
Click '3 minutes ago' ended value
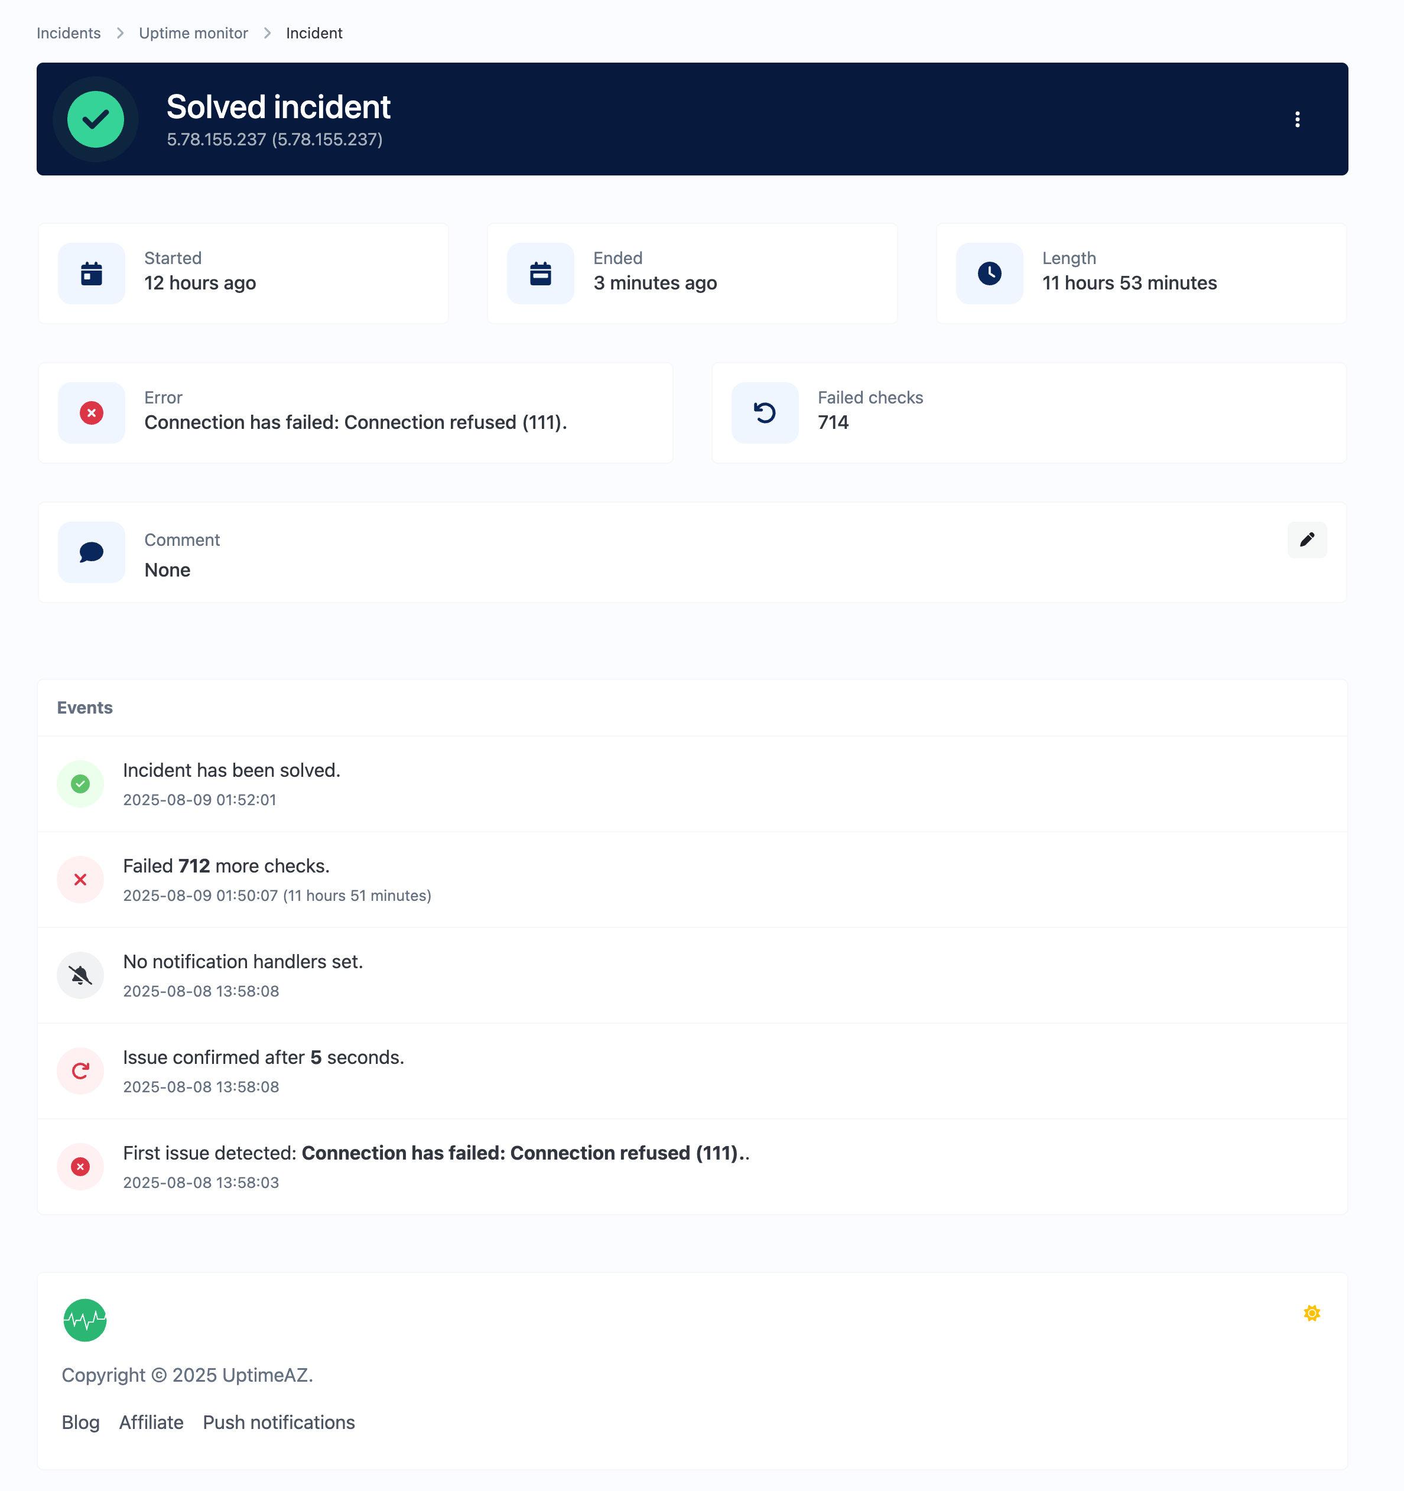pyautogui.click(x=655, y=283)
